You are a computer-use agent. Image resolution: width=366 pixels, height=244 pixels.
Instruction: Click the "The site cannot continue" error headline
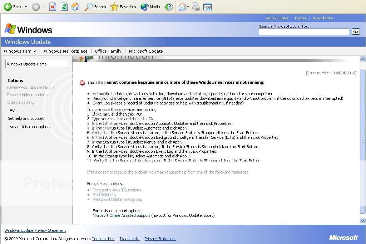point(176,82)
